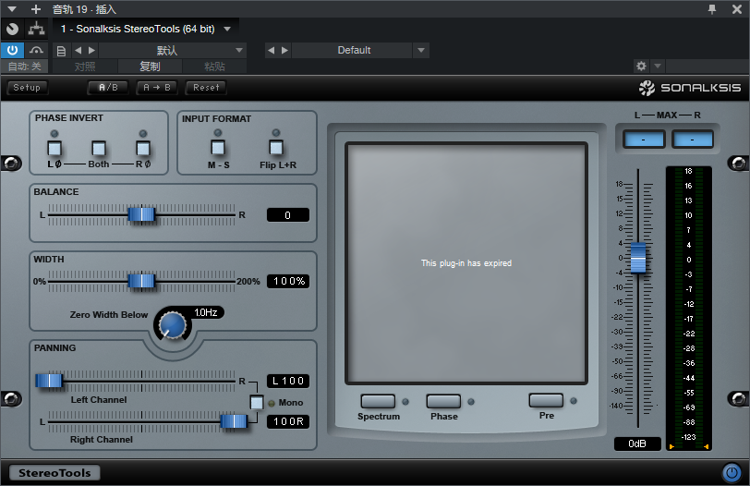Click the output gain fader handle
750x486 pixels.
[638, 258]
